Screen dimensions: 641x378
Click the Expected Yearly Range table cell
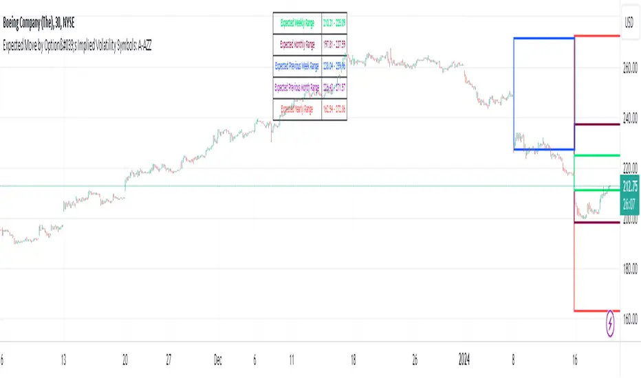coord(297,109)
